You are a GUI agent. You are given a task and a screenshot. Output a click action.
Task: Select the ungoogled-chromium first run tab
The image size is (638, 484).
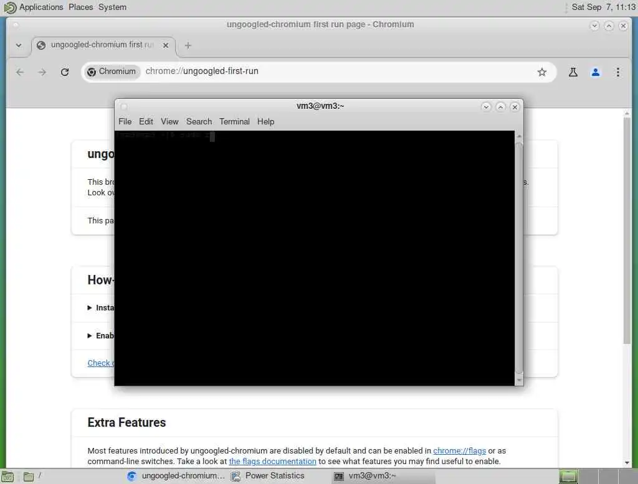[x=103, y=45]
